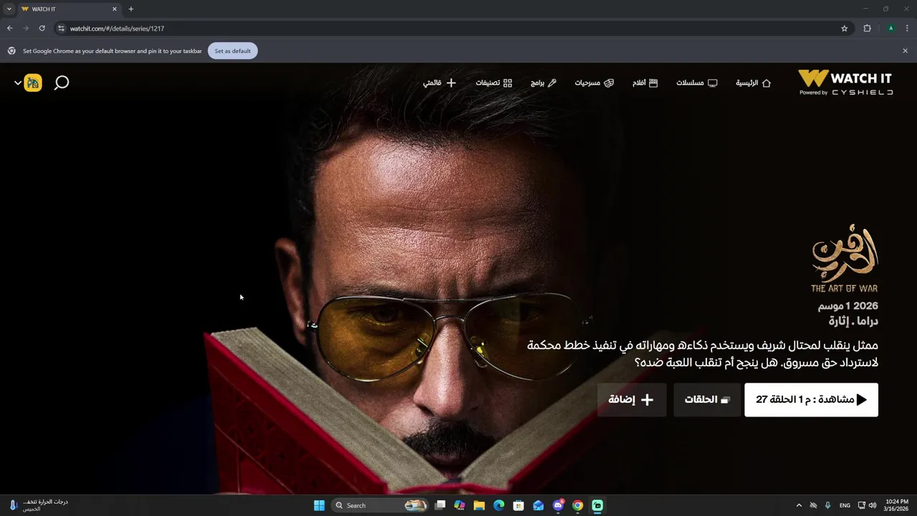Screen dimensions: 917x516
Task: Click the yellow profile avatar icon
Action: click(33, 82)
